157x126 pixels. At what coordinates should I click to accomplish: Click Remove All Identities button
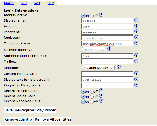coord(53,119)
